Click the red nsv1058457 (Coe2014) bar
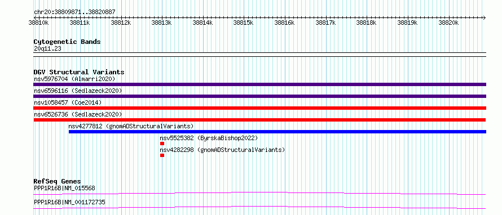Image resolution: width=502 pixels, height=215 pixels. pos(259,108)
